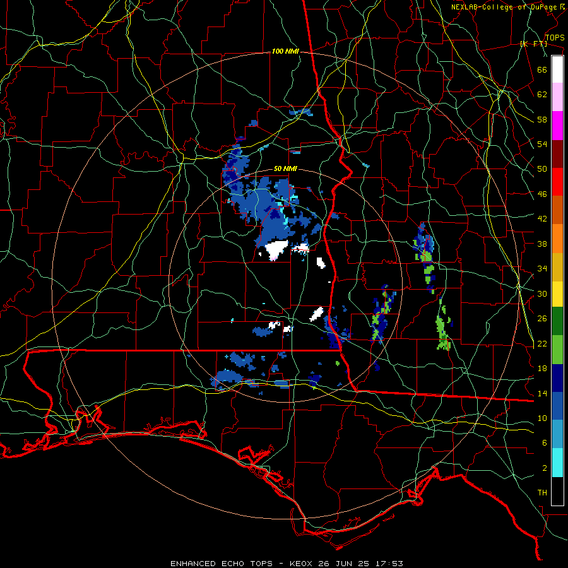Click the "6" legend value
This screenshot has width=568, height=568.
point(545,443)
